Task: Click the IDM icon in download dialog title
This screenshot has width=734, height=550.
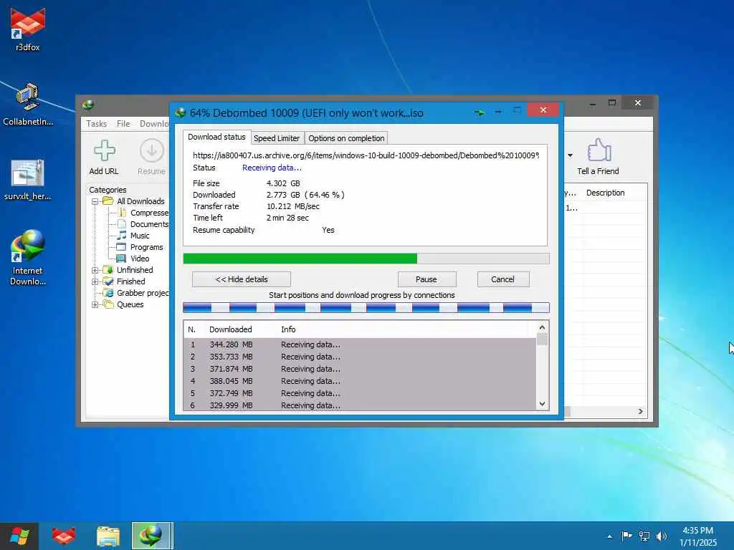Action: point(180,112)
